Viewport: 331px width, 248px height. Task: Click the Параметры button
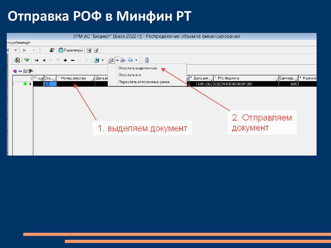pos(70,50)
